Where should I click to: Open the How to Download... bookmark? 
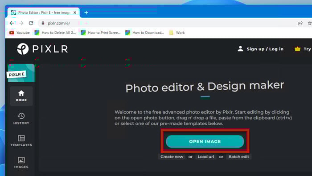tap(145, 32)
